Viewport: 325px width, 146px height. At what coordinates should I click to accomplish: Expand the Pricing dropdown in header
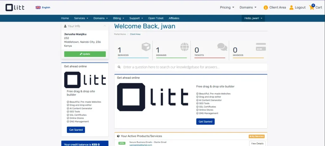pyautogui.click(x=227, y=7)
